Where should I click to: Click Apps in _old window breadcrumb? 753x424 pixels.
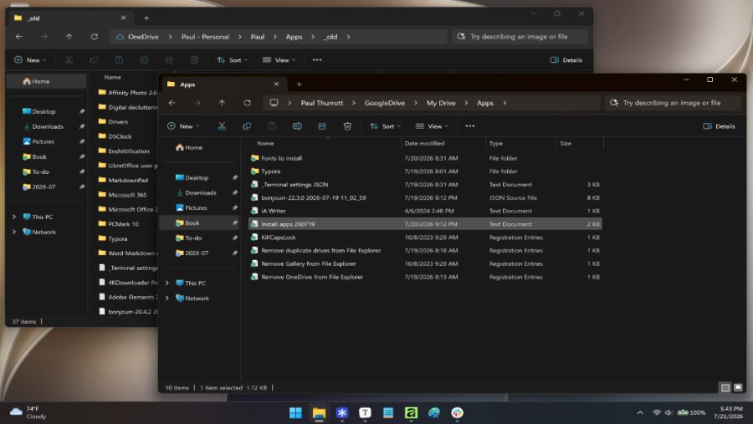click(294, 37)
